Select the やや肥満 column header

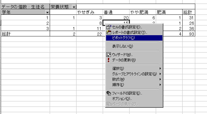143,12
